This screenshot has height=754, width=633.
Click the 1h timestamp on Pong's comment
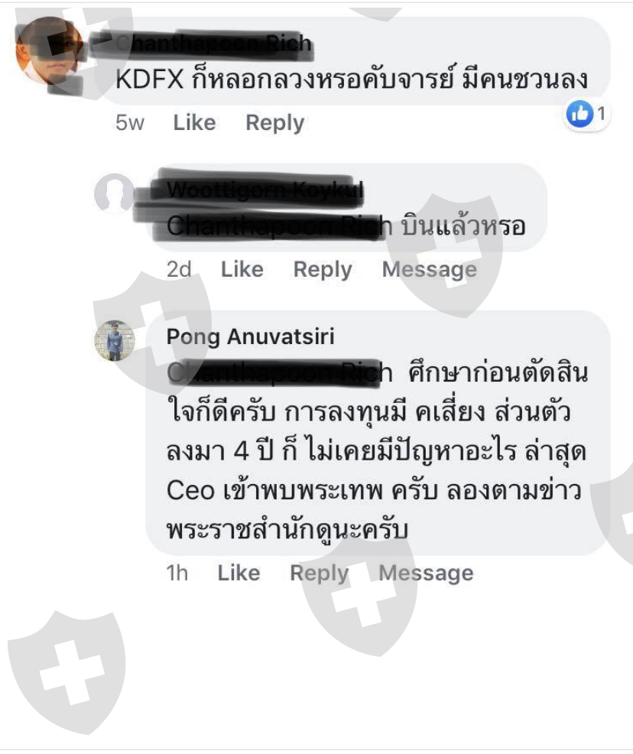pyautogui.click(x=177, y=574)
